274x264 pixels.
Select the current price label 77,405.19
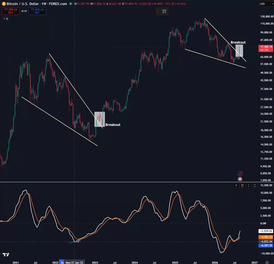(x=266, y=48)
